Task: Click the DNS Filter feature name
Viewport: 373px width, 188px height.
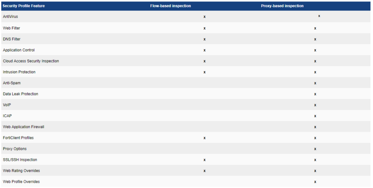Action: [12, 39]
